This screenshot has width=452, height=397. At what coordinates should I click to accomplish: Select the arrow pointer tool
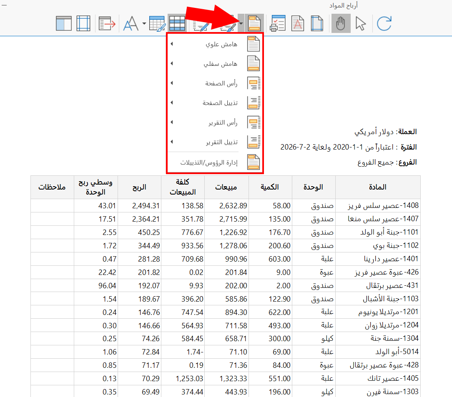(x=360, y=23)
